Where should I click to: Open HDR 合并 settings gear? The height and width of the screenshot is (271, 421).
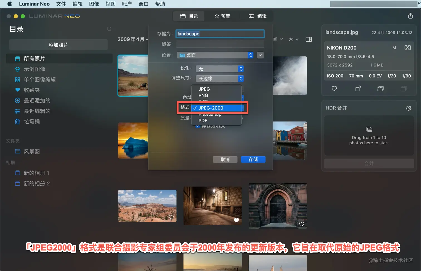click(x=408, y=108)
